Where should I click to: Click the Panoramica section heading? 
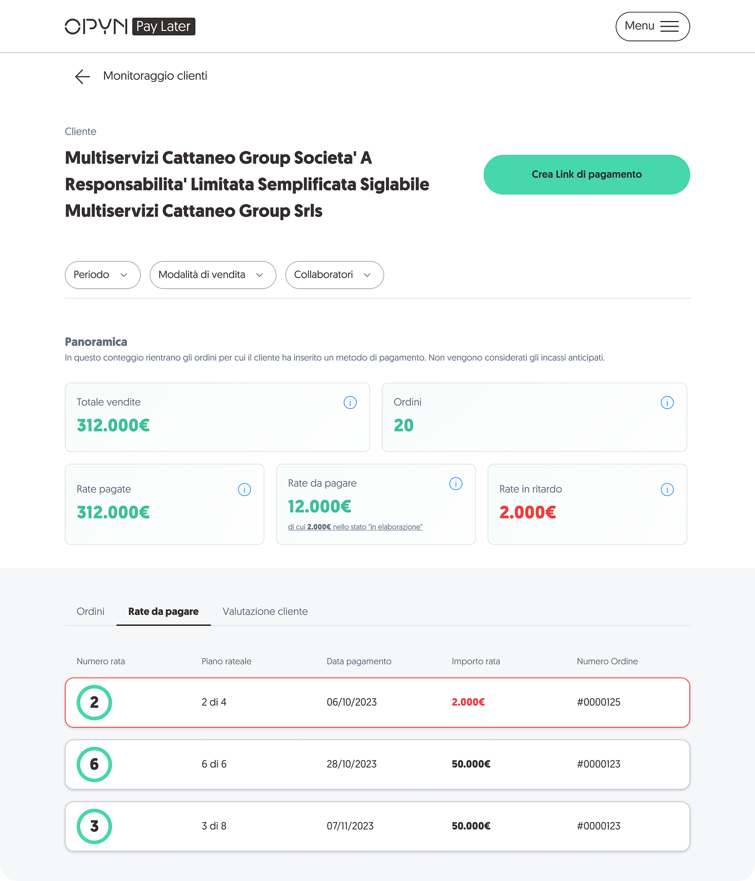pos(96,342)
